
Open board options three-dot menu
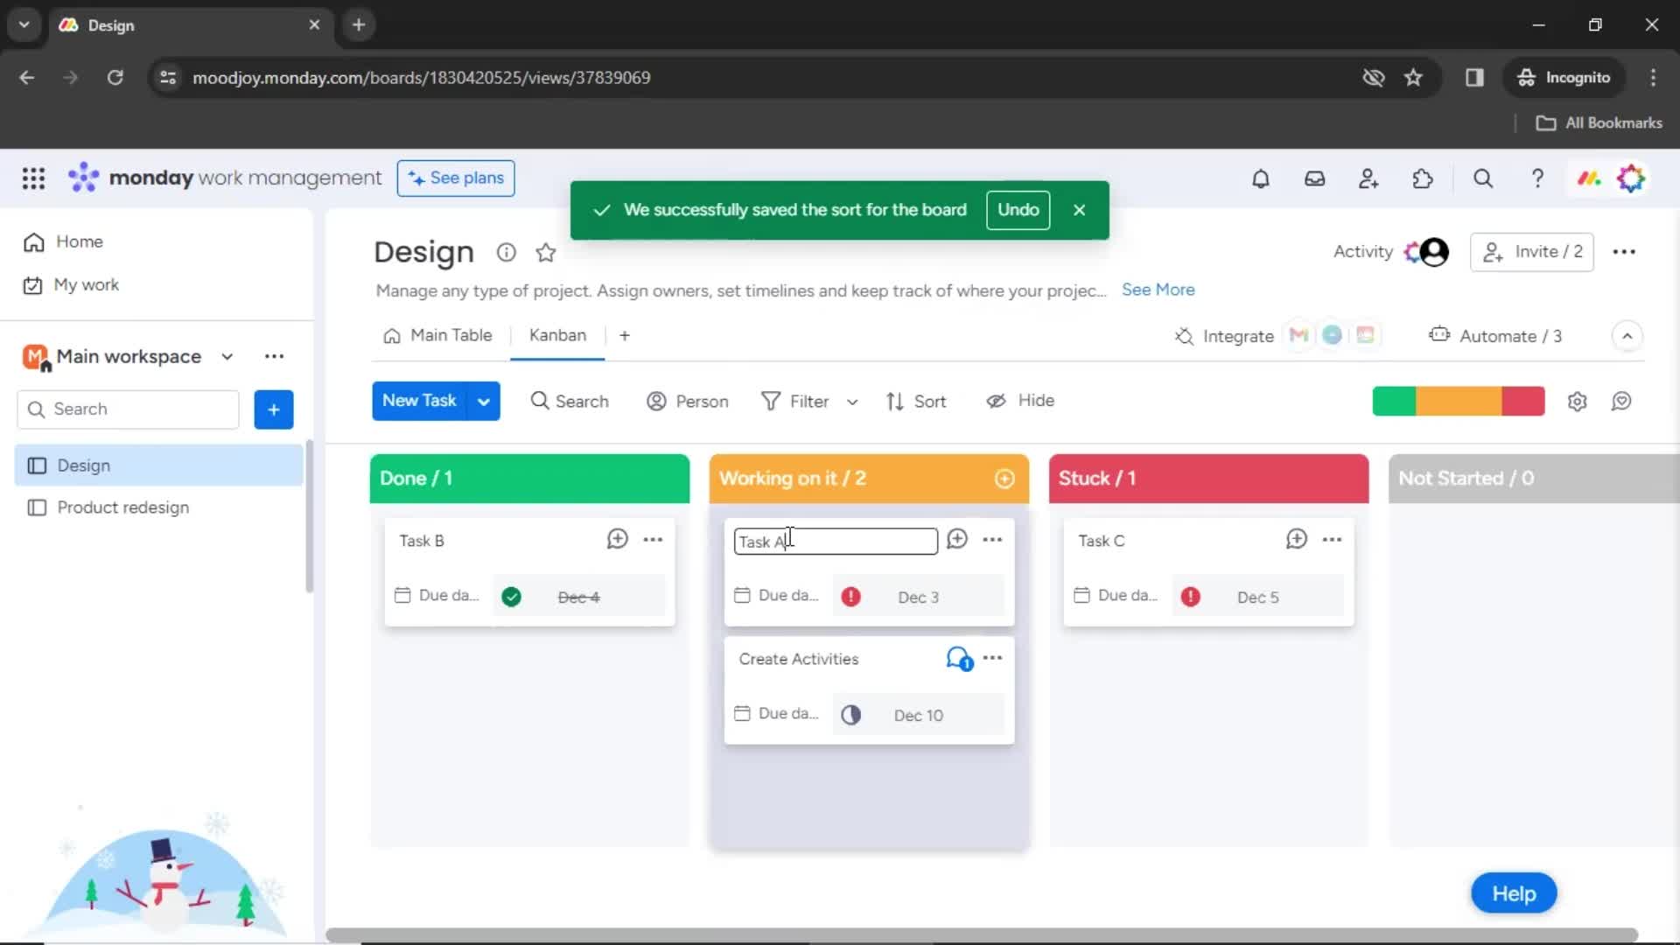pyautogui.click(x=1624, y=252)
